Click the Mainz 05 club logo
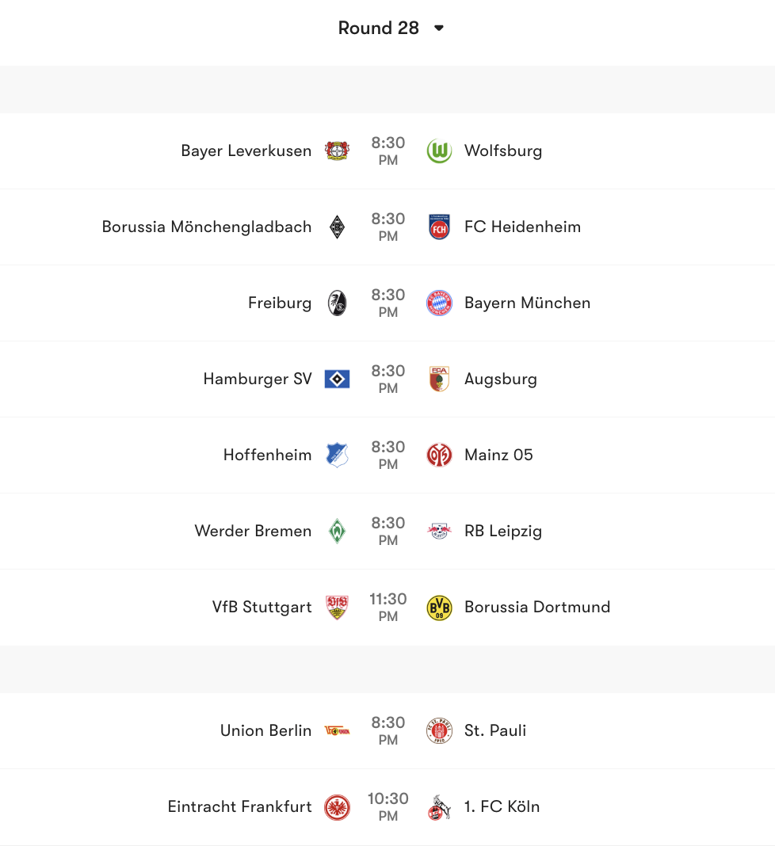The image size is (775, 846). (x=438, y=455)
